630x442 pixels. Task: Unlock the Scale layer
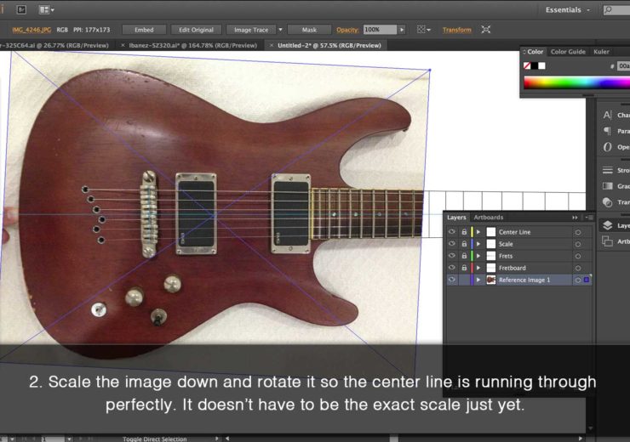pyautogui.click(x=464, y=244)
